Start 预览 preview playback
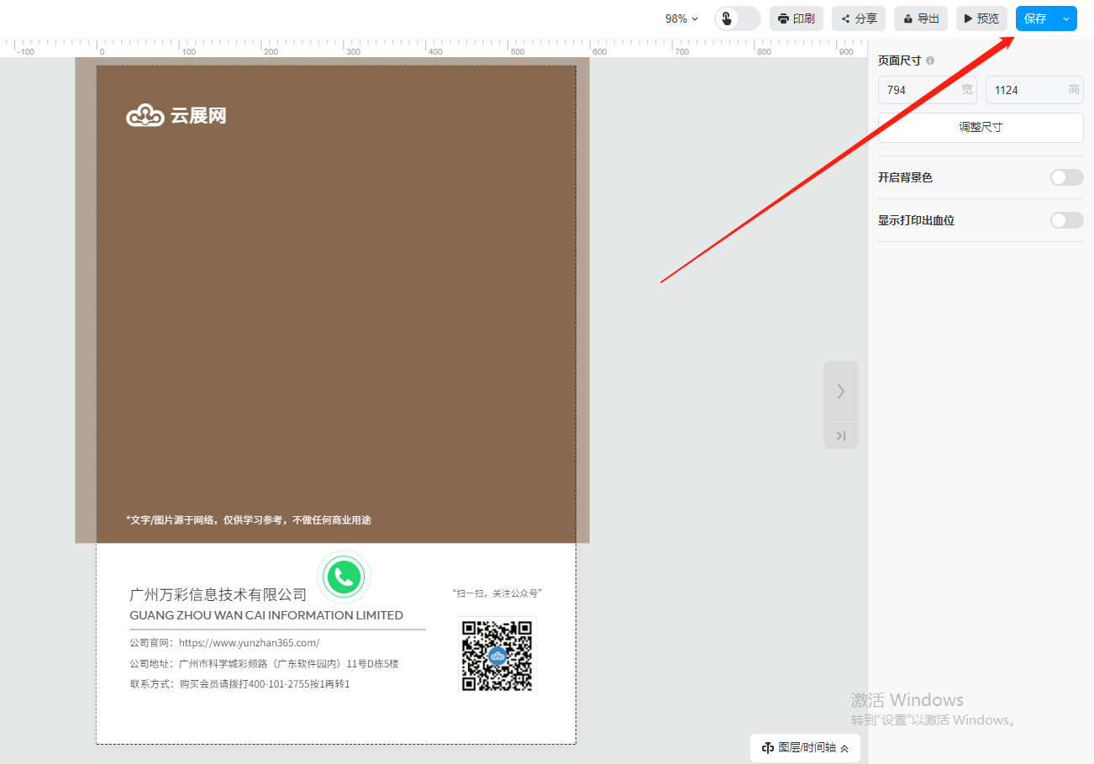The image size is (1094, 764). pos(981,18)
